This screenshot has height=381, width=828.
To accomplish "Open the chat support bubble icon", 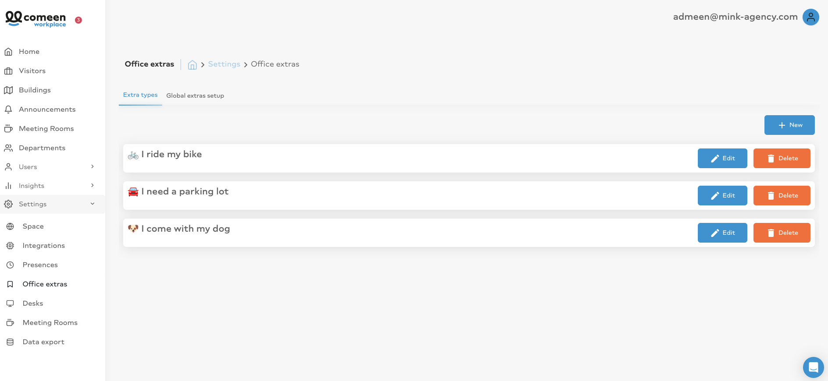I will (813, 367).
